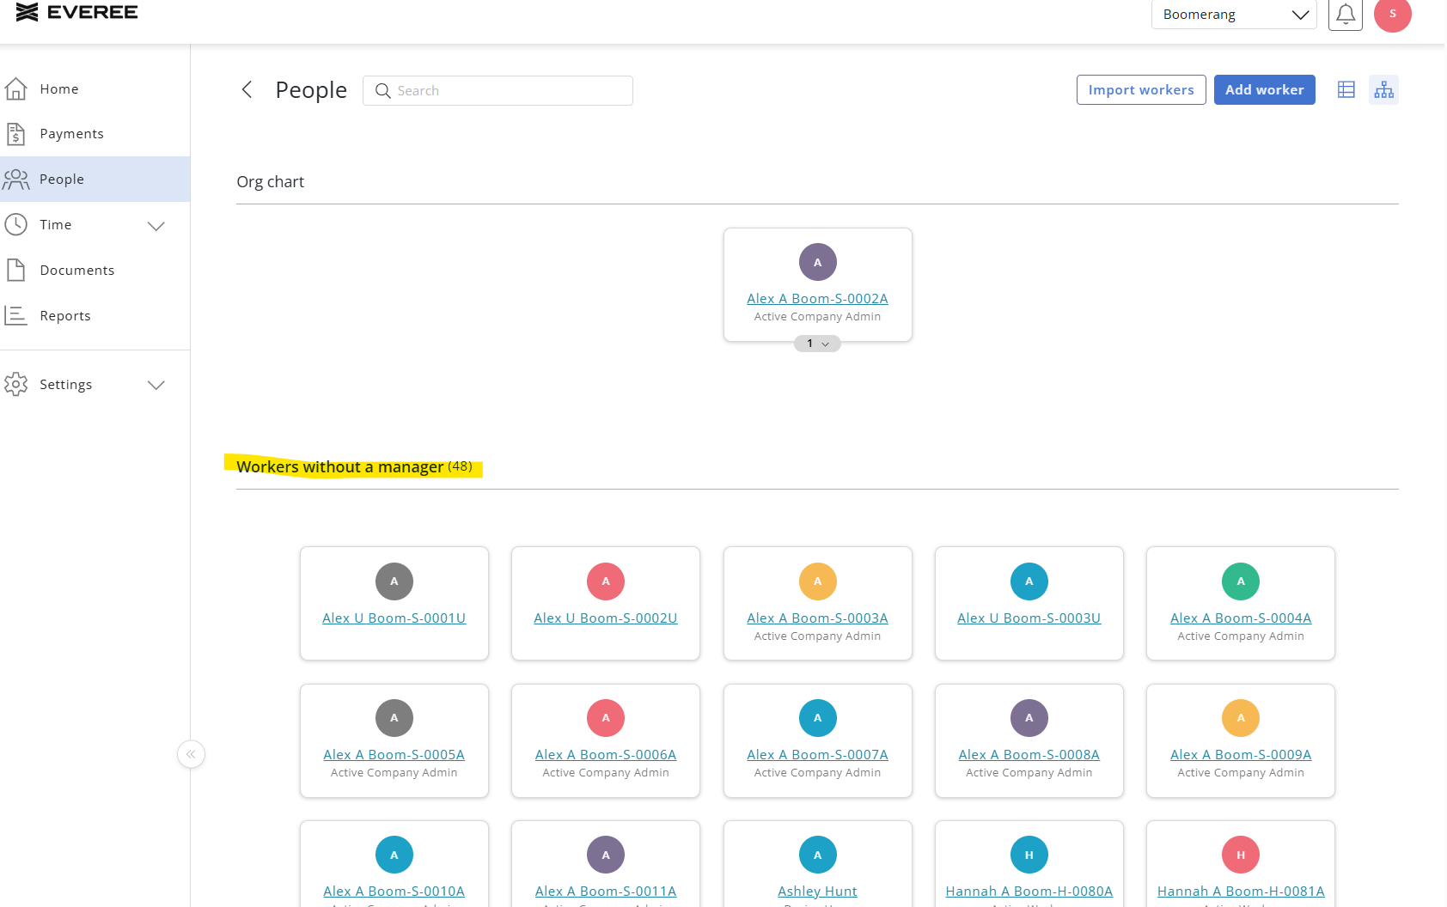Image resolution: width=1447 pixels, height=907 pixels.
Task: Open the Boomerang company dropdown
Action: click(x=1234, y=15)
